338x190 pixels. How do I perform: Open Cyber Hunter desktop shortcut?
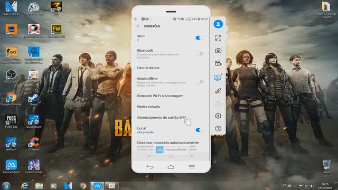(x=34, y=167)
